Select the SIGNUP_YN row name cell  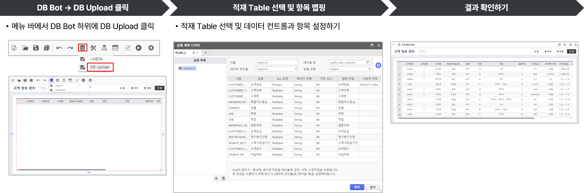238,154
